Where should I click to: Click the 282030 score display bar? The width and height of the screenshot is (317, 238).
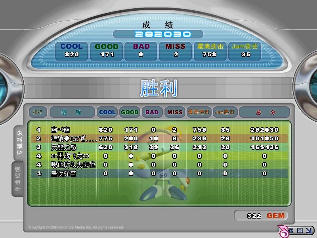(158, 34)
